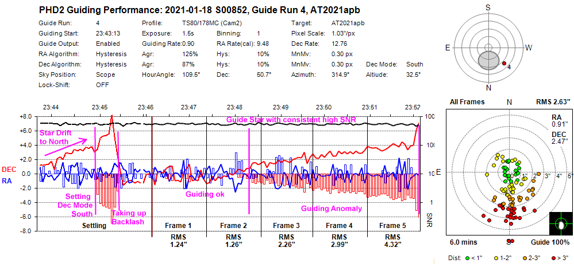Image resolution: width=574 pixels, height=267 pixels.
Task: Click the Frame 3 RMS value '2.26"'
Action: pyautogui.click(x=287, y=244)
